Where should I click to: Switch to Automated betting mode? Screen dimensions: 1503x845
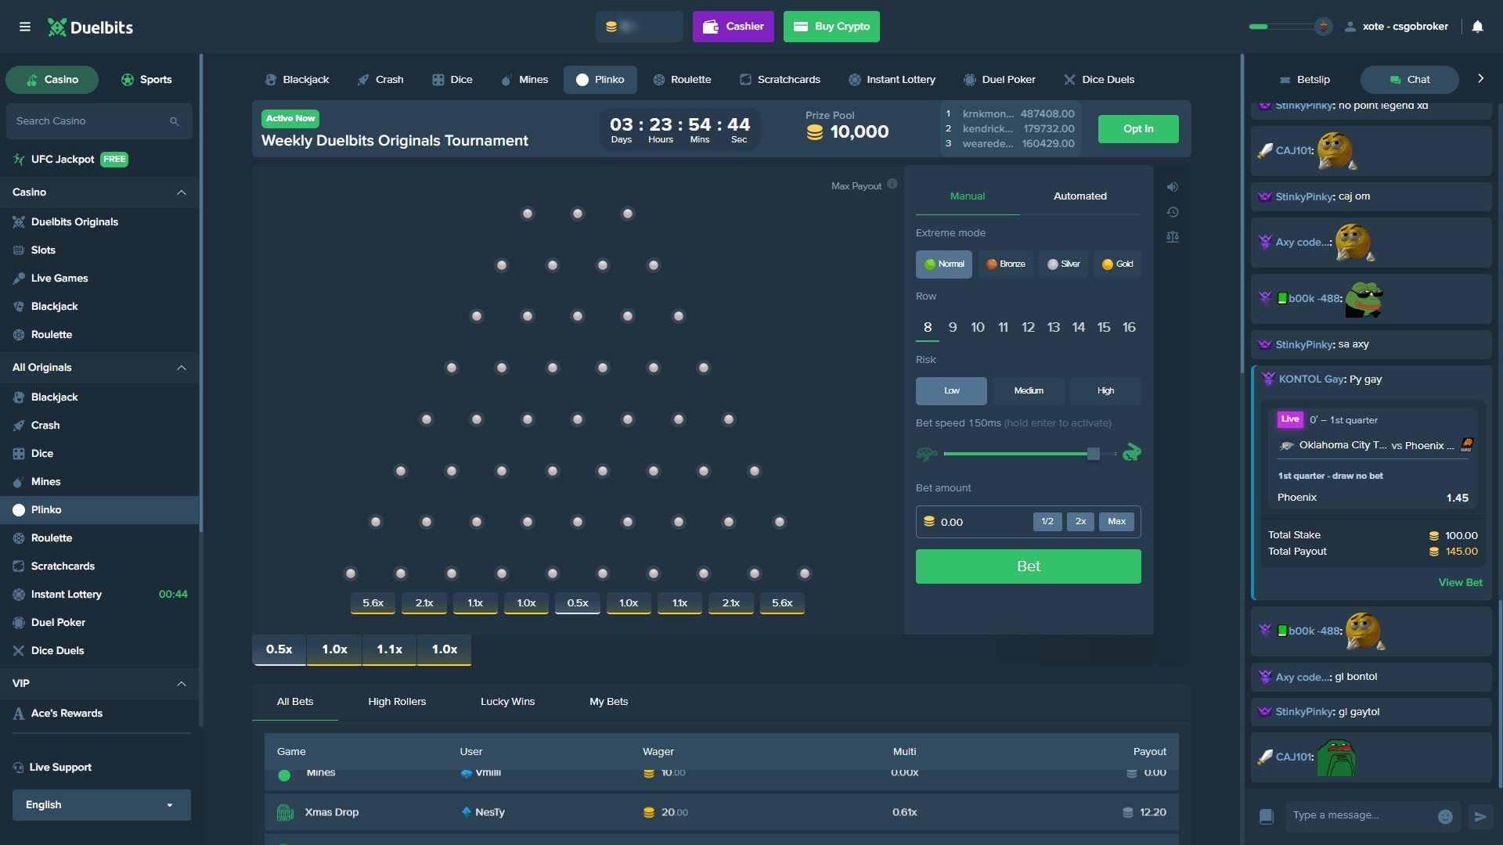coord(1080,196)
